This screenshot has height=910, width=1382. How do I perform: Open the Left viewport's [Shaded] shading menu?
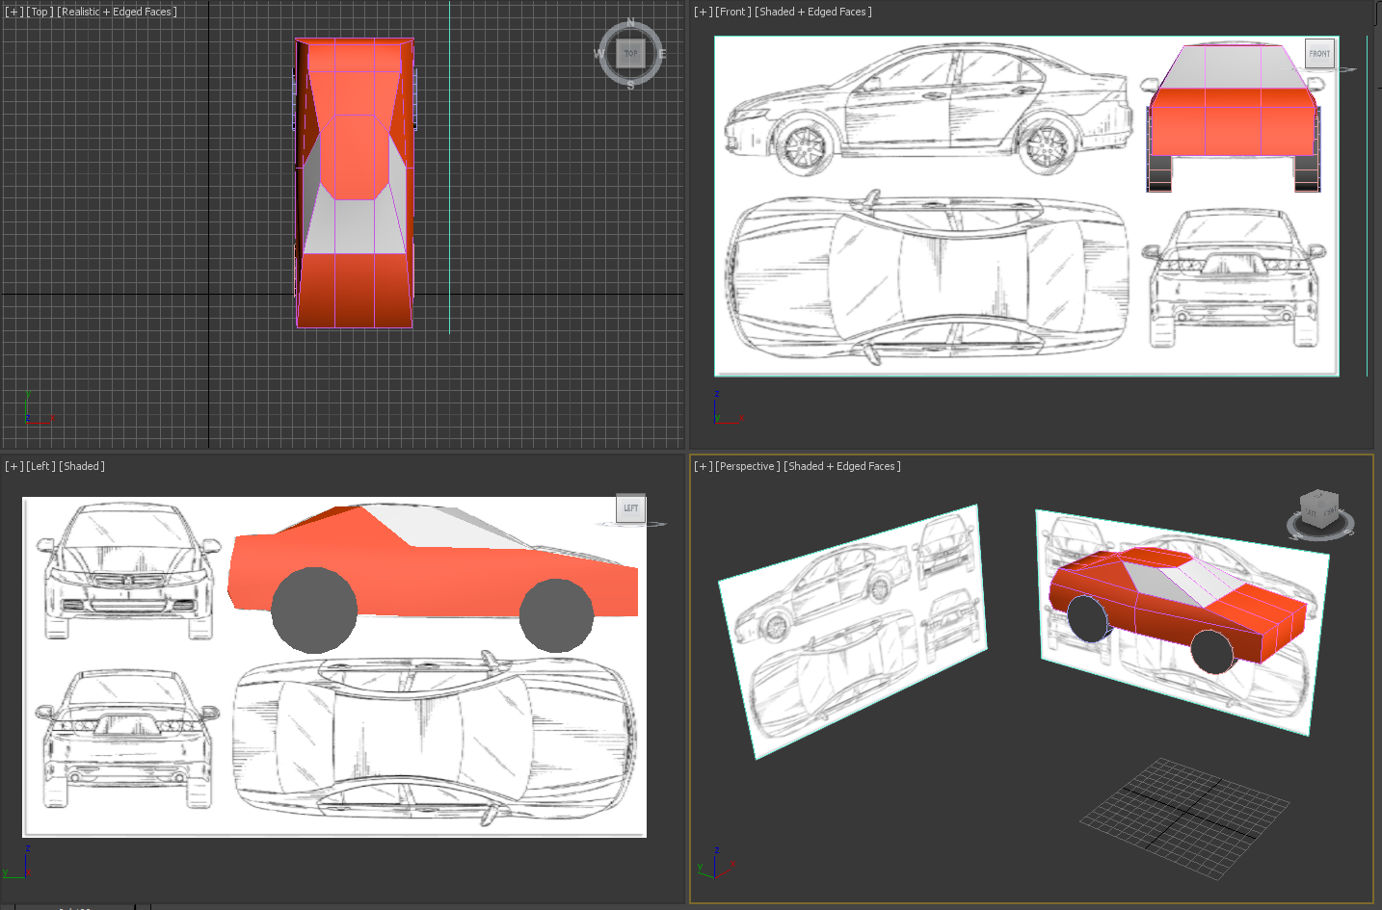[x=82, y=466]
